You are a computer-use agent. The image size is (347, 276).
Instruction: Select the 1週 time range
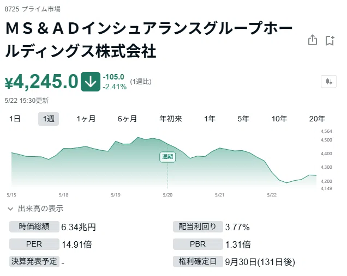click(49, 119)
